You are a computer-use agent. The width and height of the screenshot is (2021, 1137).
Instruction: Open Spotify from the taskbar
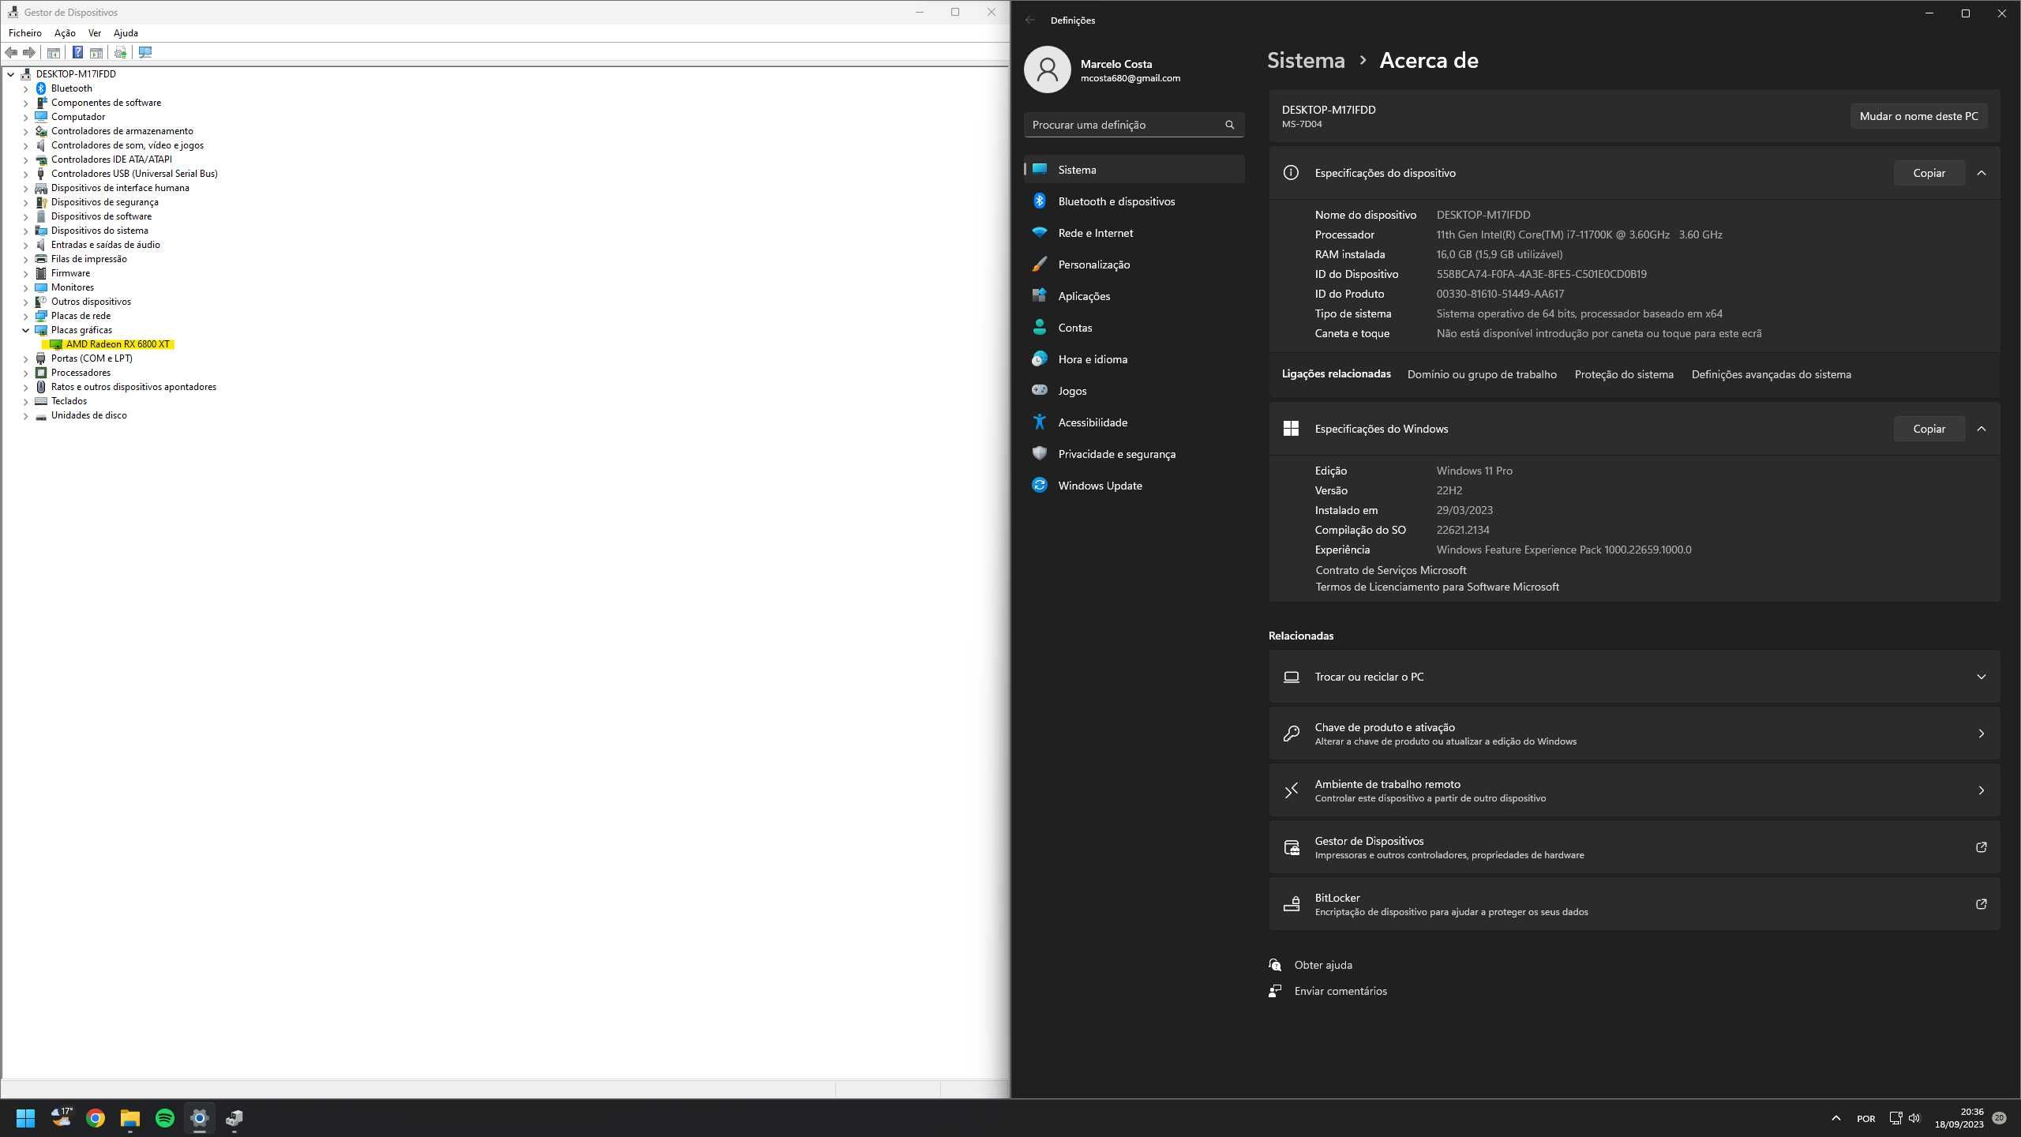[165, 1118]
